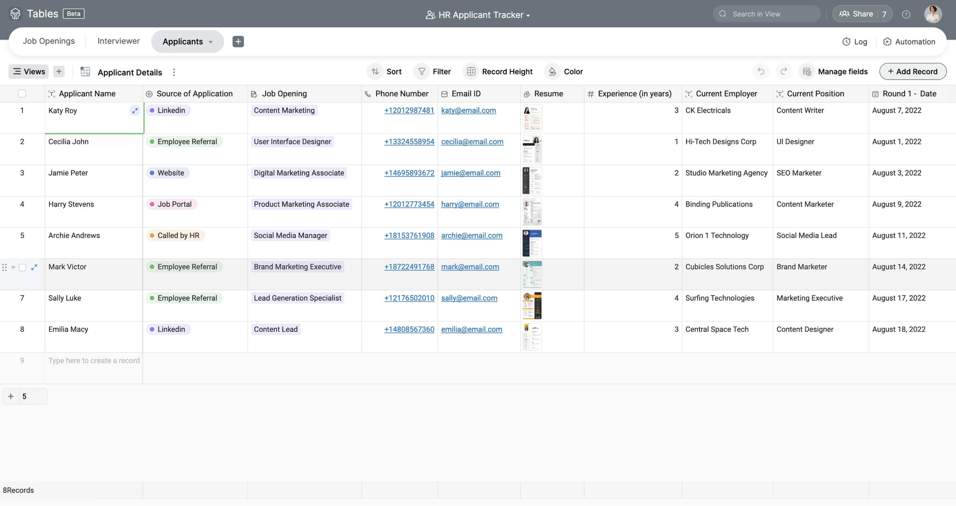Check the Mark Victor row checkbox

pos(22,267)
